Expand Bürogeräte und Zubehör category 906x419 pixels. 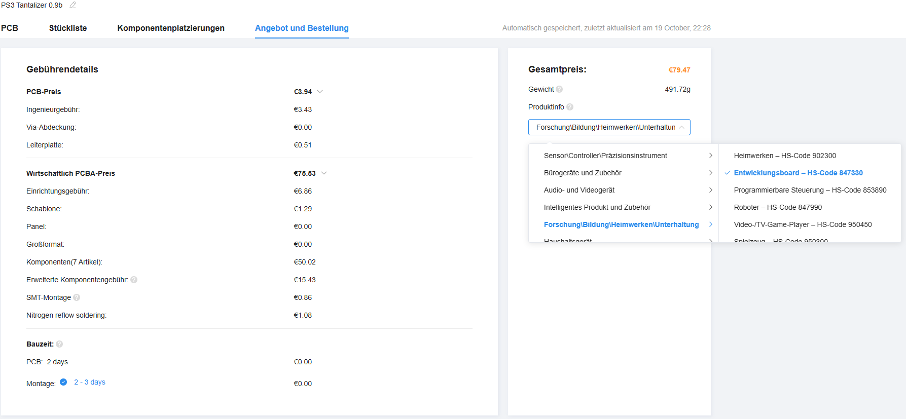pos(583,173)
